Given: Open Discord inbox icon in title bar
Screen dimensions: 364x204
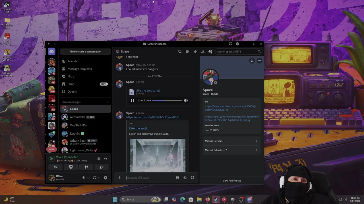Looking at the screenshot, I should [231, 44].
